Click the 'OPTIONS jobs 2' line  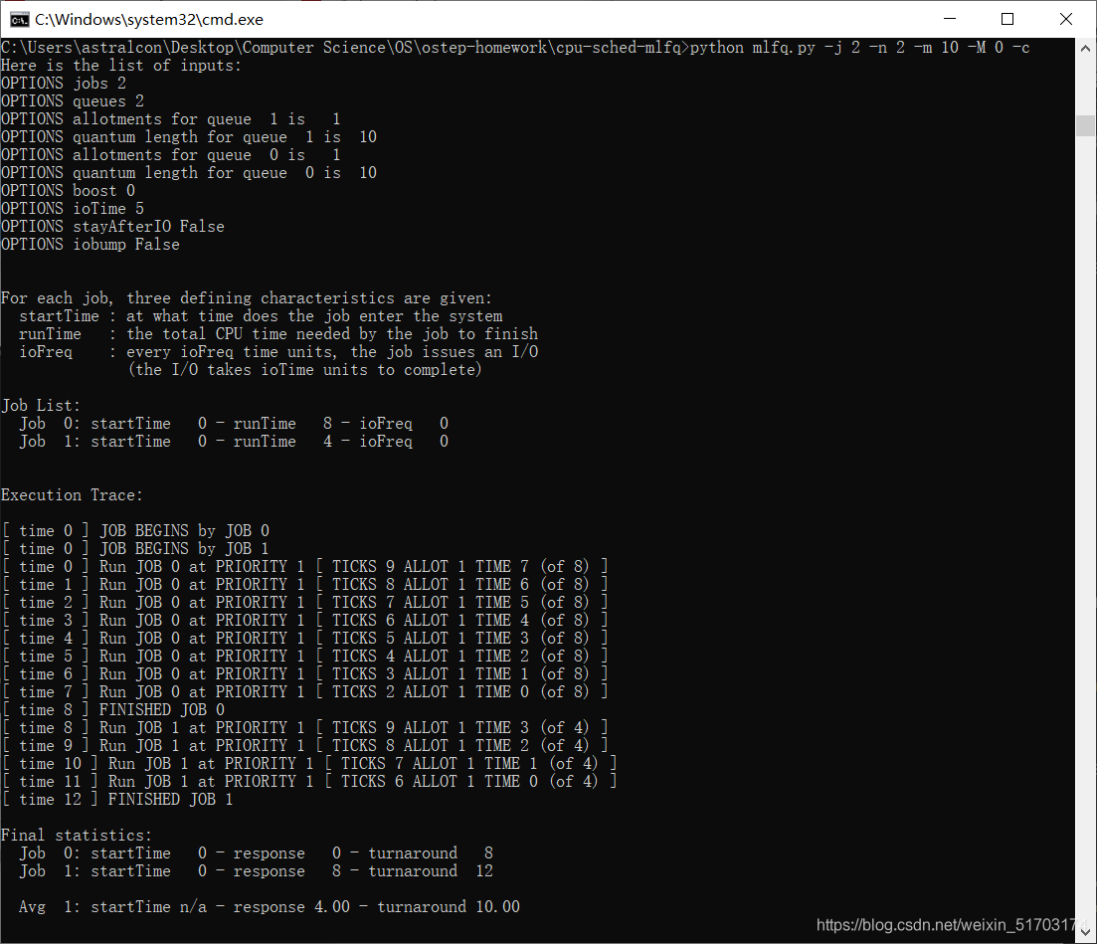64,84
